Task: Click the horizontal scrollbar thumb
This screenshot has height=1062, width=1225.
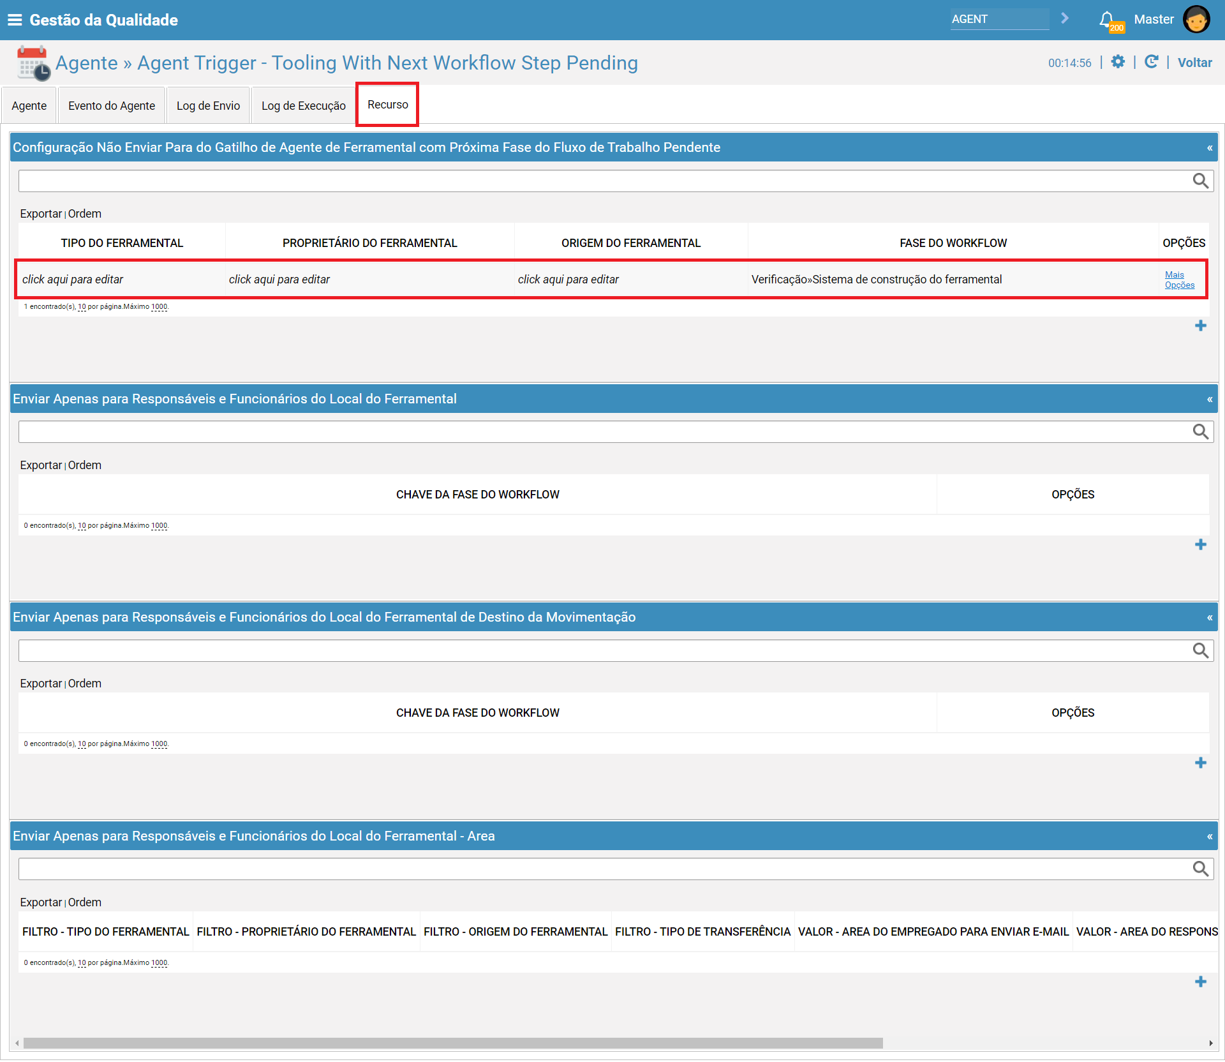Action: 453,1043
